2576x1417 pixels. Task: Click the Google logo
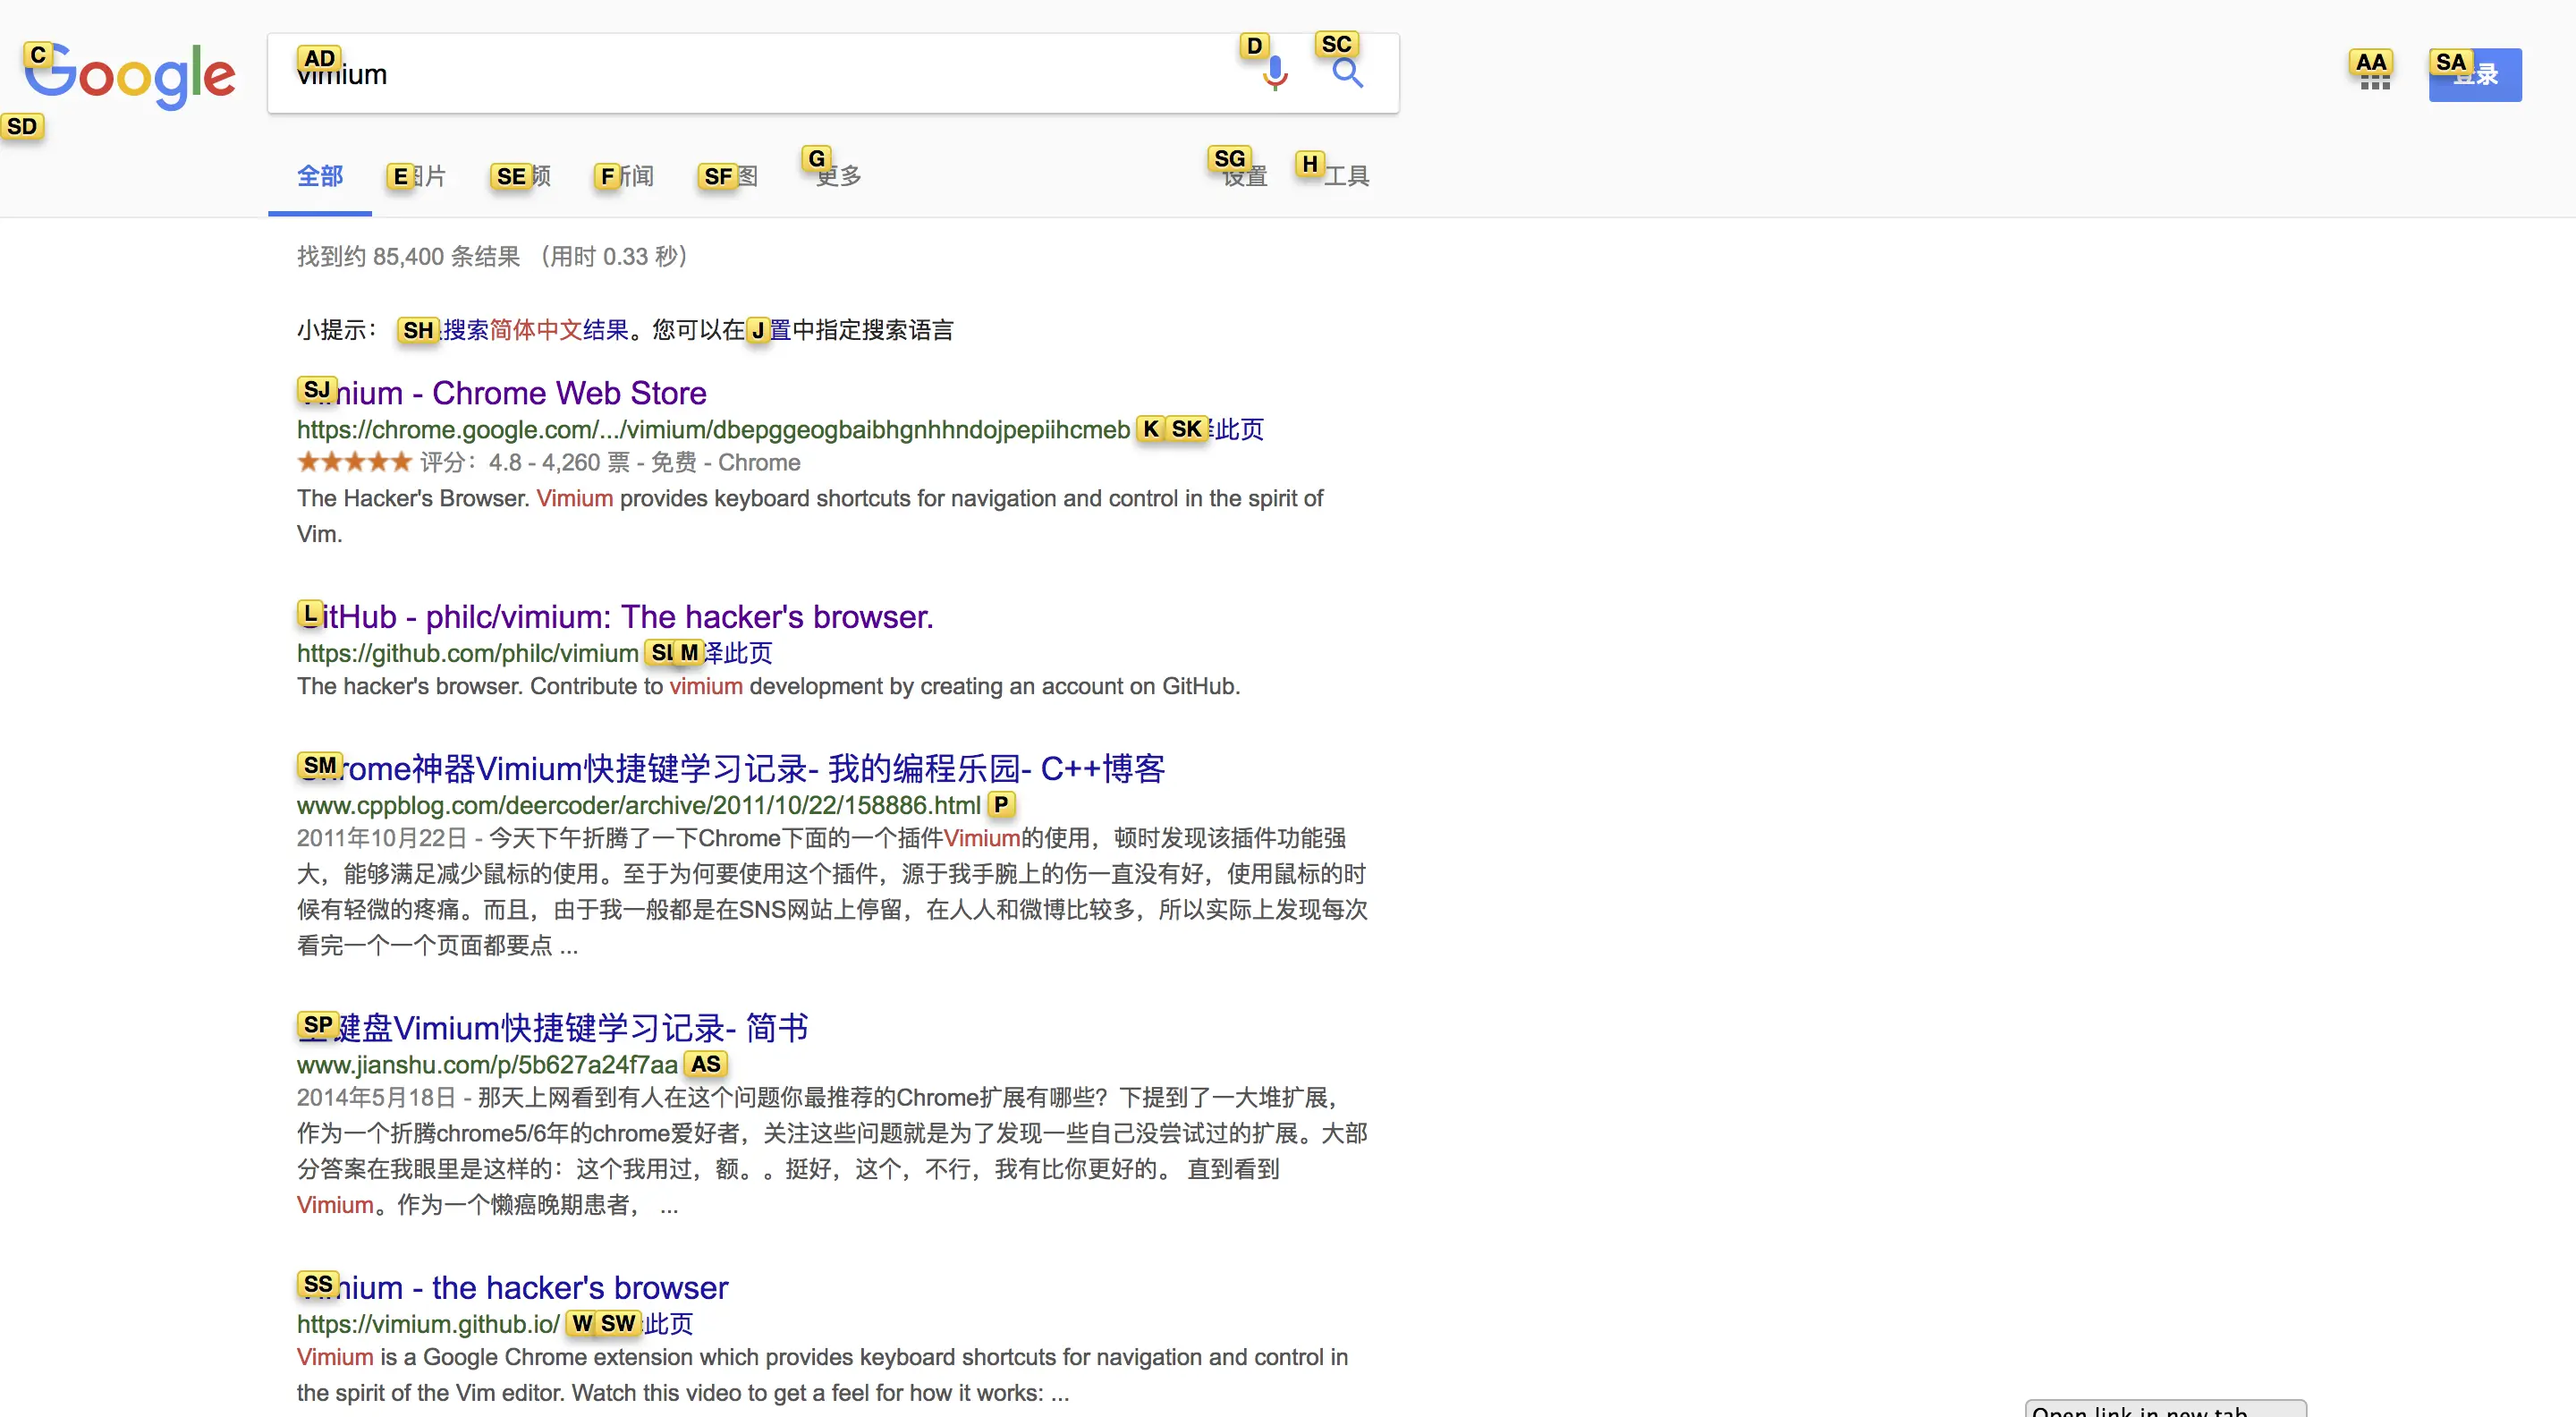click(x=130, y=75)
